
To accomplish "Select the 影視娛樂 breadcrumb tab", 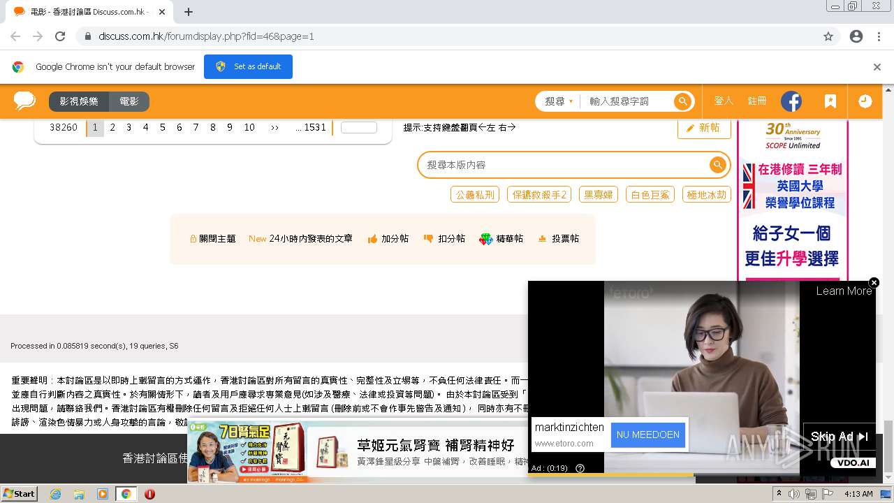I will [79, 101].
